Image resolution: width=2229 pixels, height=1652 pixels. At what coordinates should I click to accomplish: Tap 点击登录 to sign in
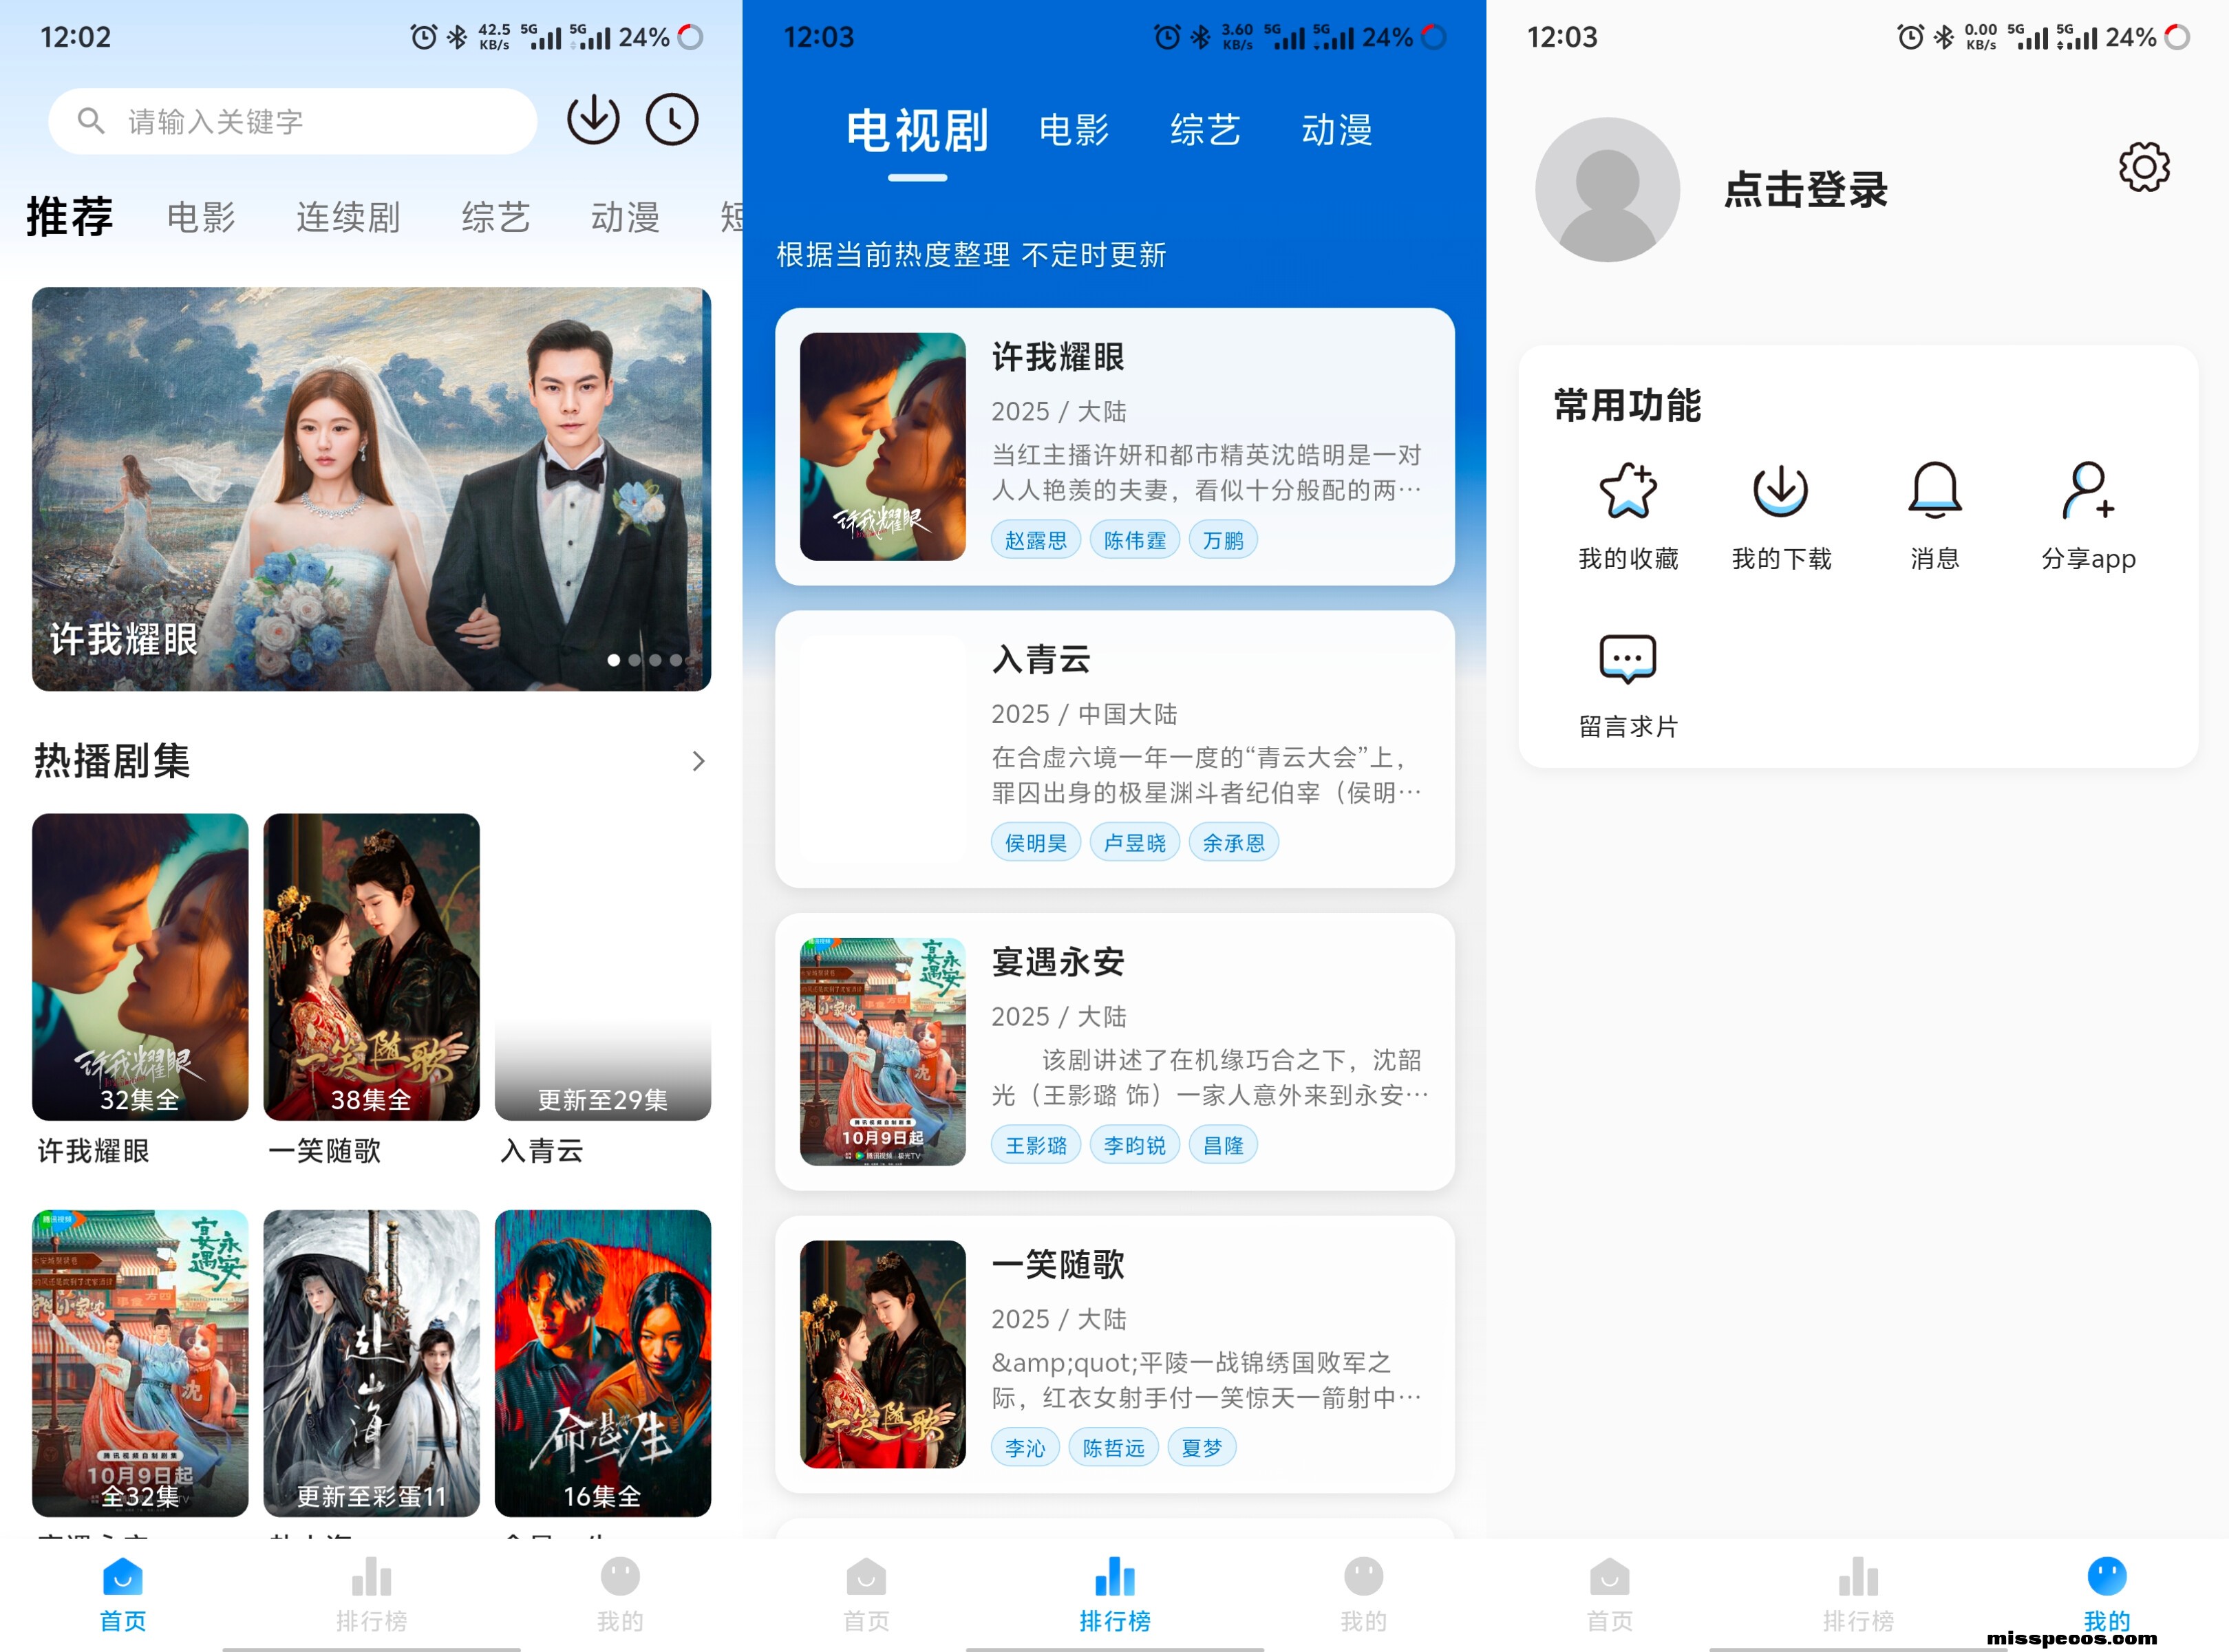click(1805, 190)
